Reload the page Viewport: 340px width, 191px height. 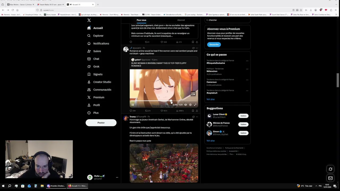pos(12,10)
